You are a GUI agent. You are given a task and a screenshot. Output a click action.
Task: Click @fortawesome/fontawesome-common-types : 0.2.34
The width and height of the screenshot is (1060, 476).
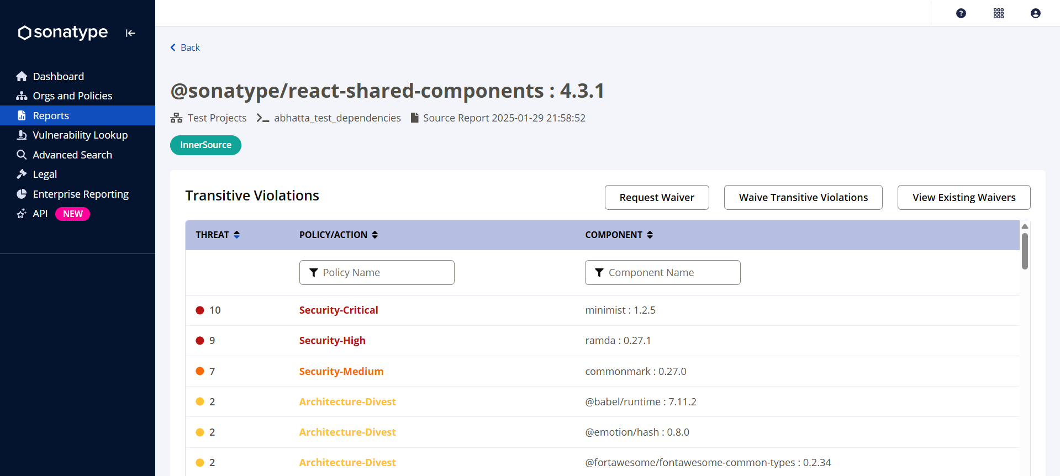(x=708, y=462)
